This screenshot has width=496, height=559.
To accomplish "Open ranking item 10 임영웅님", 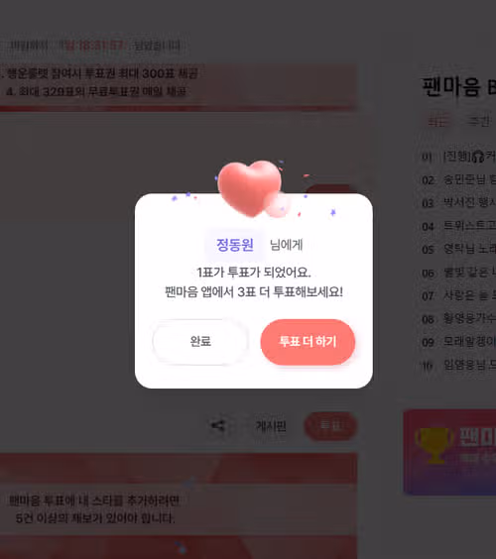I will click(459, 365).
